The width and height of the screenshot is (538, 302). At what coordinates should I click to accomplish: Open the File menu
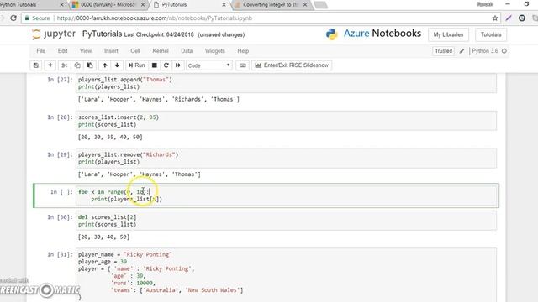coord(41,51)
